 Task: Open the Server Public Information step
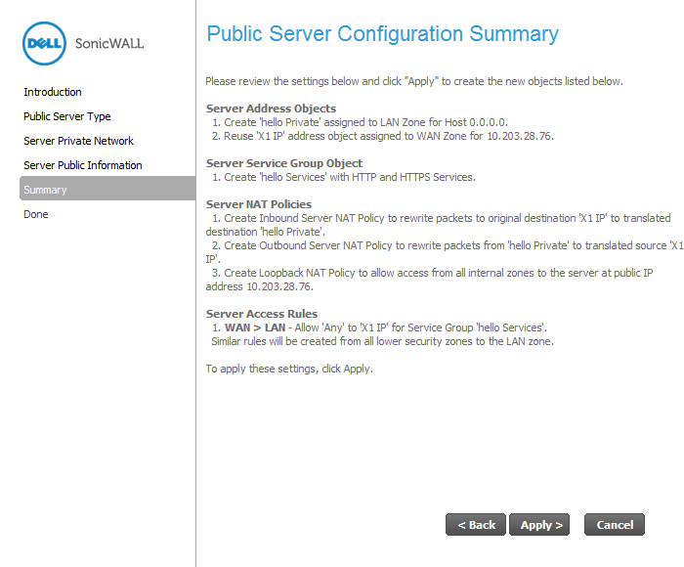coord(83,165)
